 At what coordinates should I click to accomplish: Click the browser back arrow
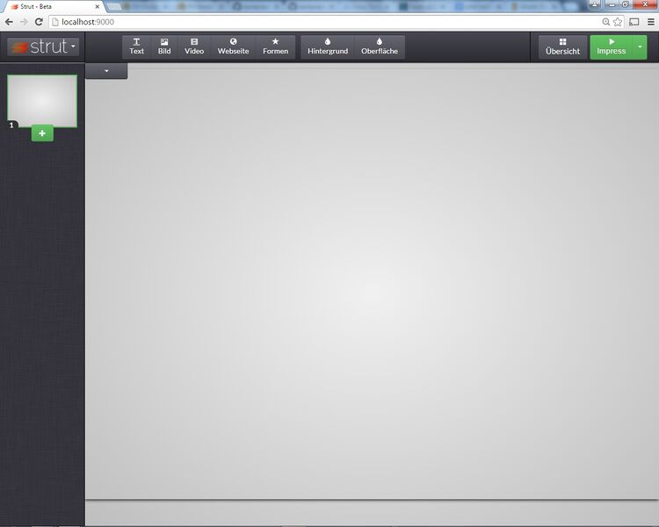[x=9, y=21]
